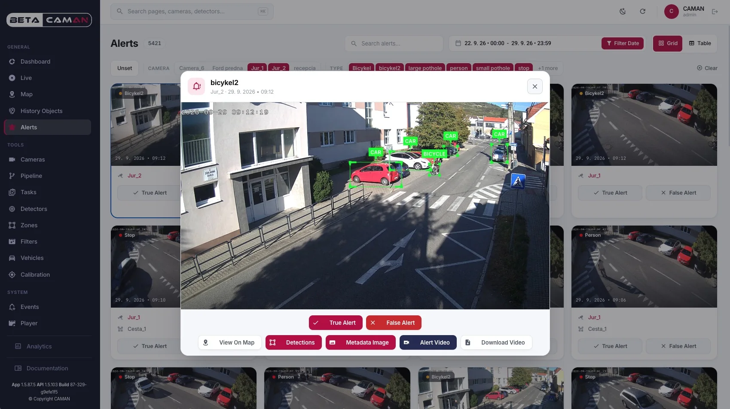Click the Analytics sidebar icon
The width and height of the screenshot is (730, 409).
pos(18,346)
